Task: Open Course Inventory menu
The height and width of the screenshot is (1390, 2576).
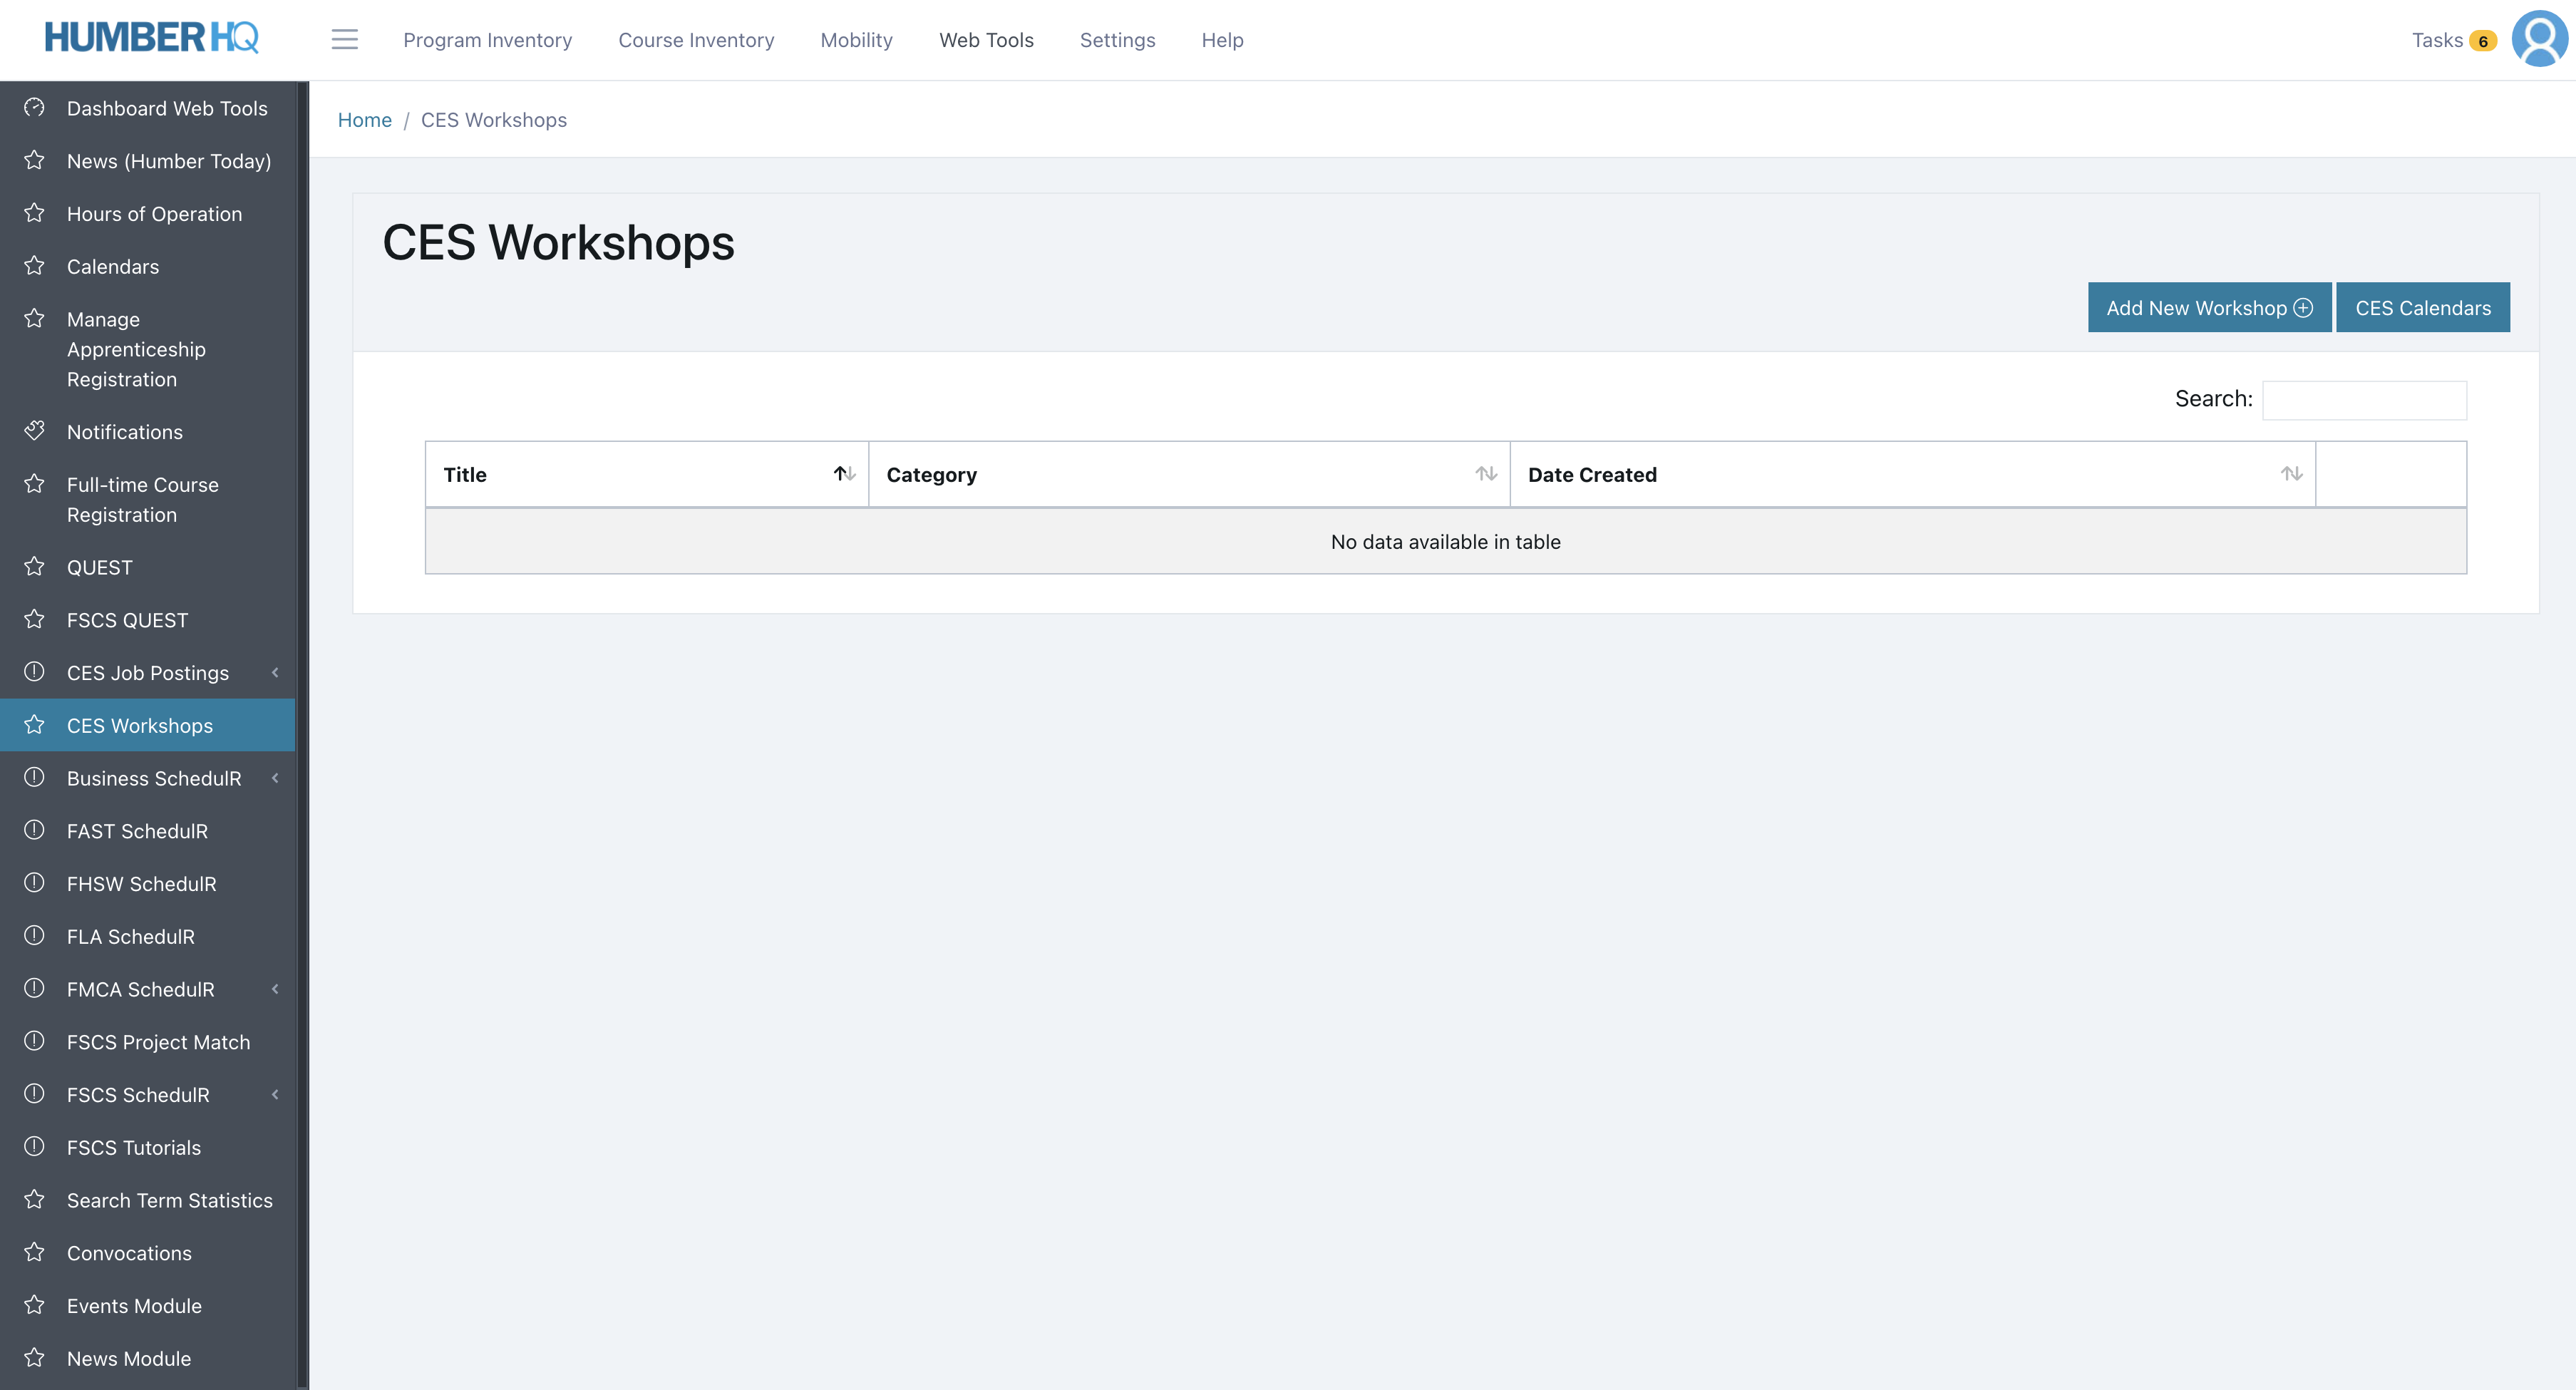Action: [x=696, y=40]
